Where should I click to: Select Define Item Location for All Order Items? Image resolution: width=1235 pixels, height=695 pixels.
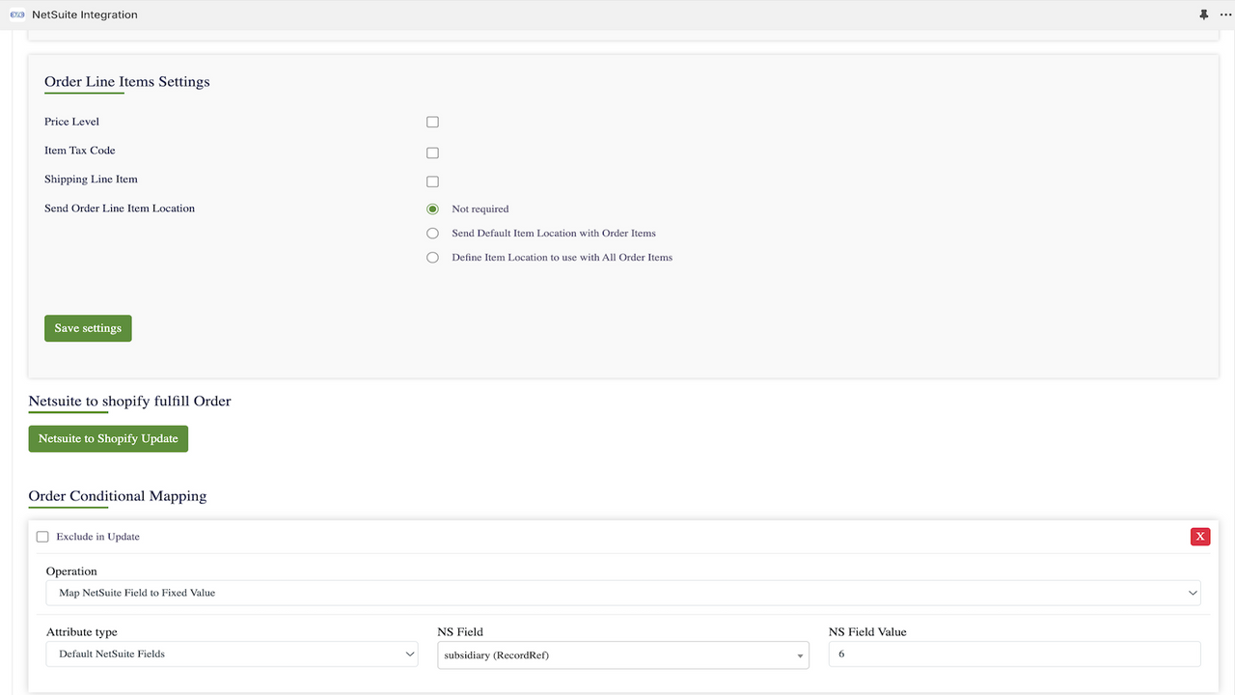pos(432,258)
